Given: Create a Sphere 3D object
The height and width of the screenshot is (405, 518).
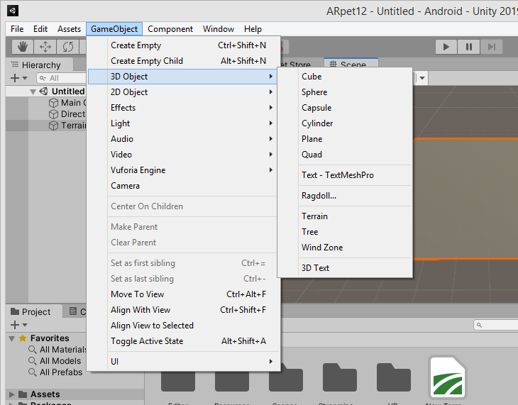Looking at the screenshot, I should 345,92.
